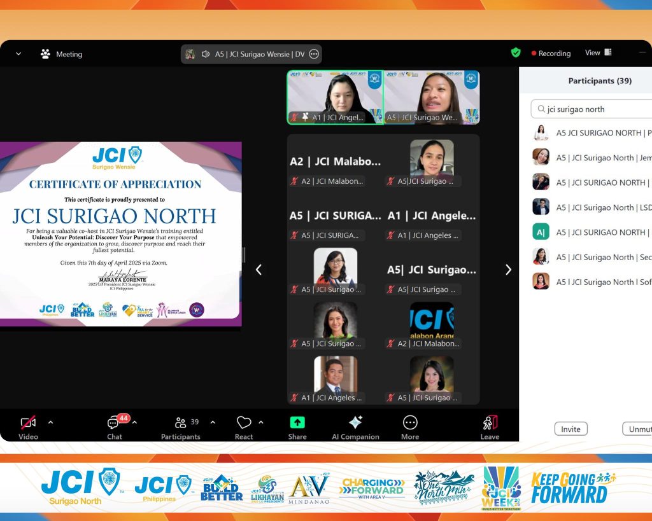Select participant 'A5 | JCI Surigao North | Jem'
This screenshot has width=652, height=521.
pos(592,158)
